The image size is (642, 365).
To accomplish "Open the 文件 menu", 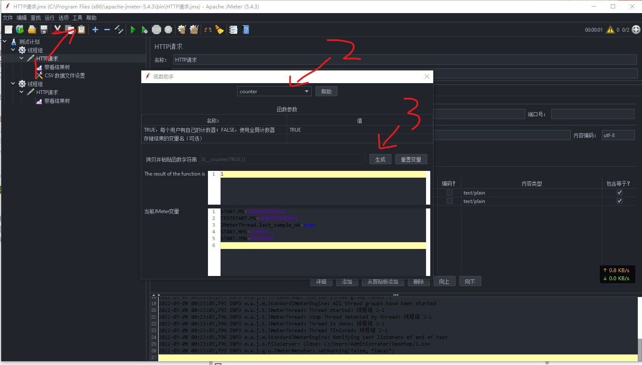I will pyautogui.click(x=8, y=18).
